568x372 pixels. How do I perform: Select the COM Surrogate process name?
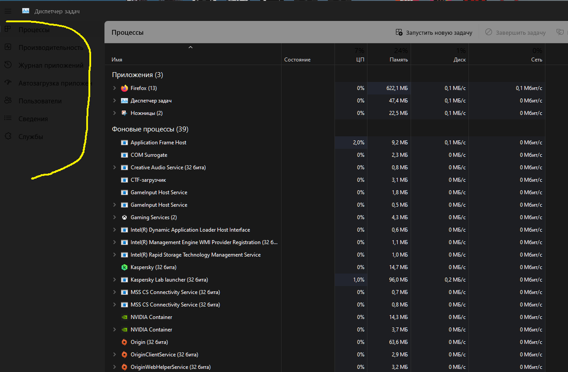tap(149, 155)
